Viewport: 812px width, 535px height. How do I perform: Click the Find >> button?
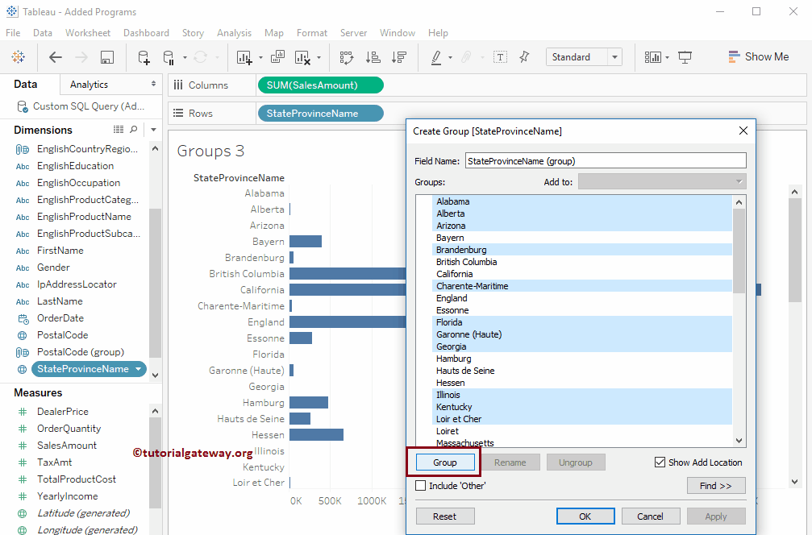tap(715, 486)
